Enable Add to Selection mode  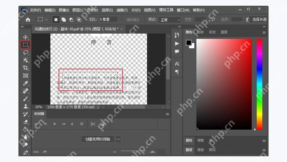64,20
